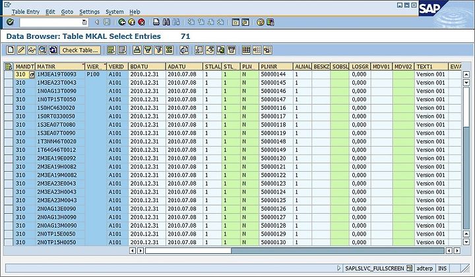Click the green Back arrow icon
Viewport: 475px width, 277px height.
point(122,22)
